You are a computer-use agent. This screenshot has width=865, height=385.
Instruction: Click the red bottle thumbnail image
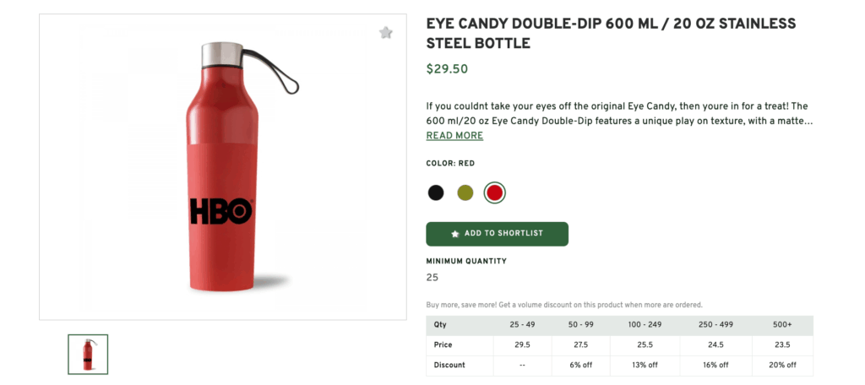[88, 354]
